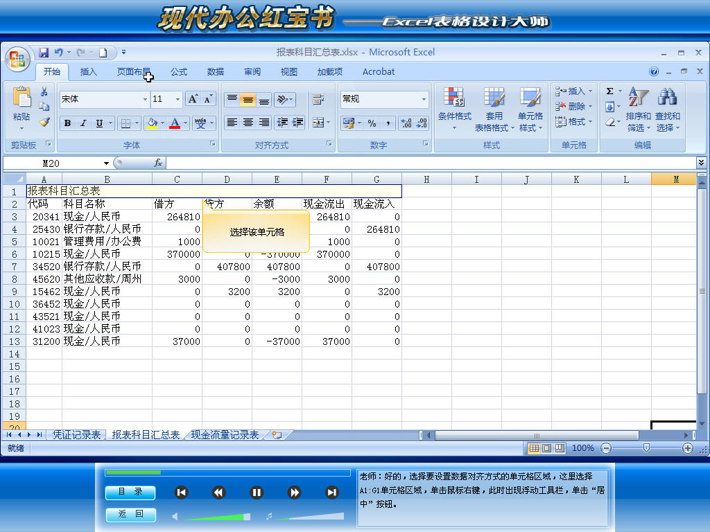This screenshot has width=710, height=532.
Task: Open the Insert (插入) ribbon tab
Action: point(88,71)
